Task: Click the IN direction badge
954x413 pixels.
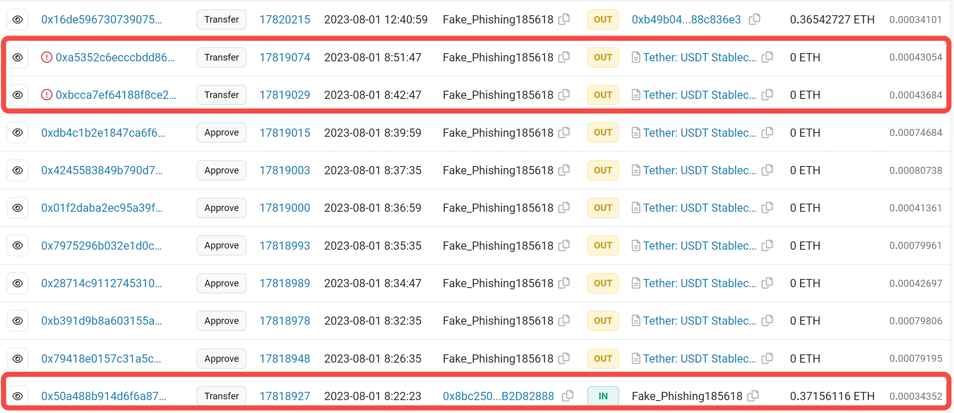Action: (x=603, y=396)
